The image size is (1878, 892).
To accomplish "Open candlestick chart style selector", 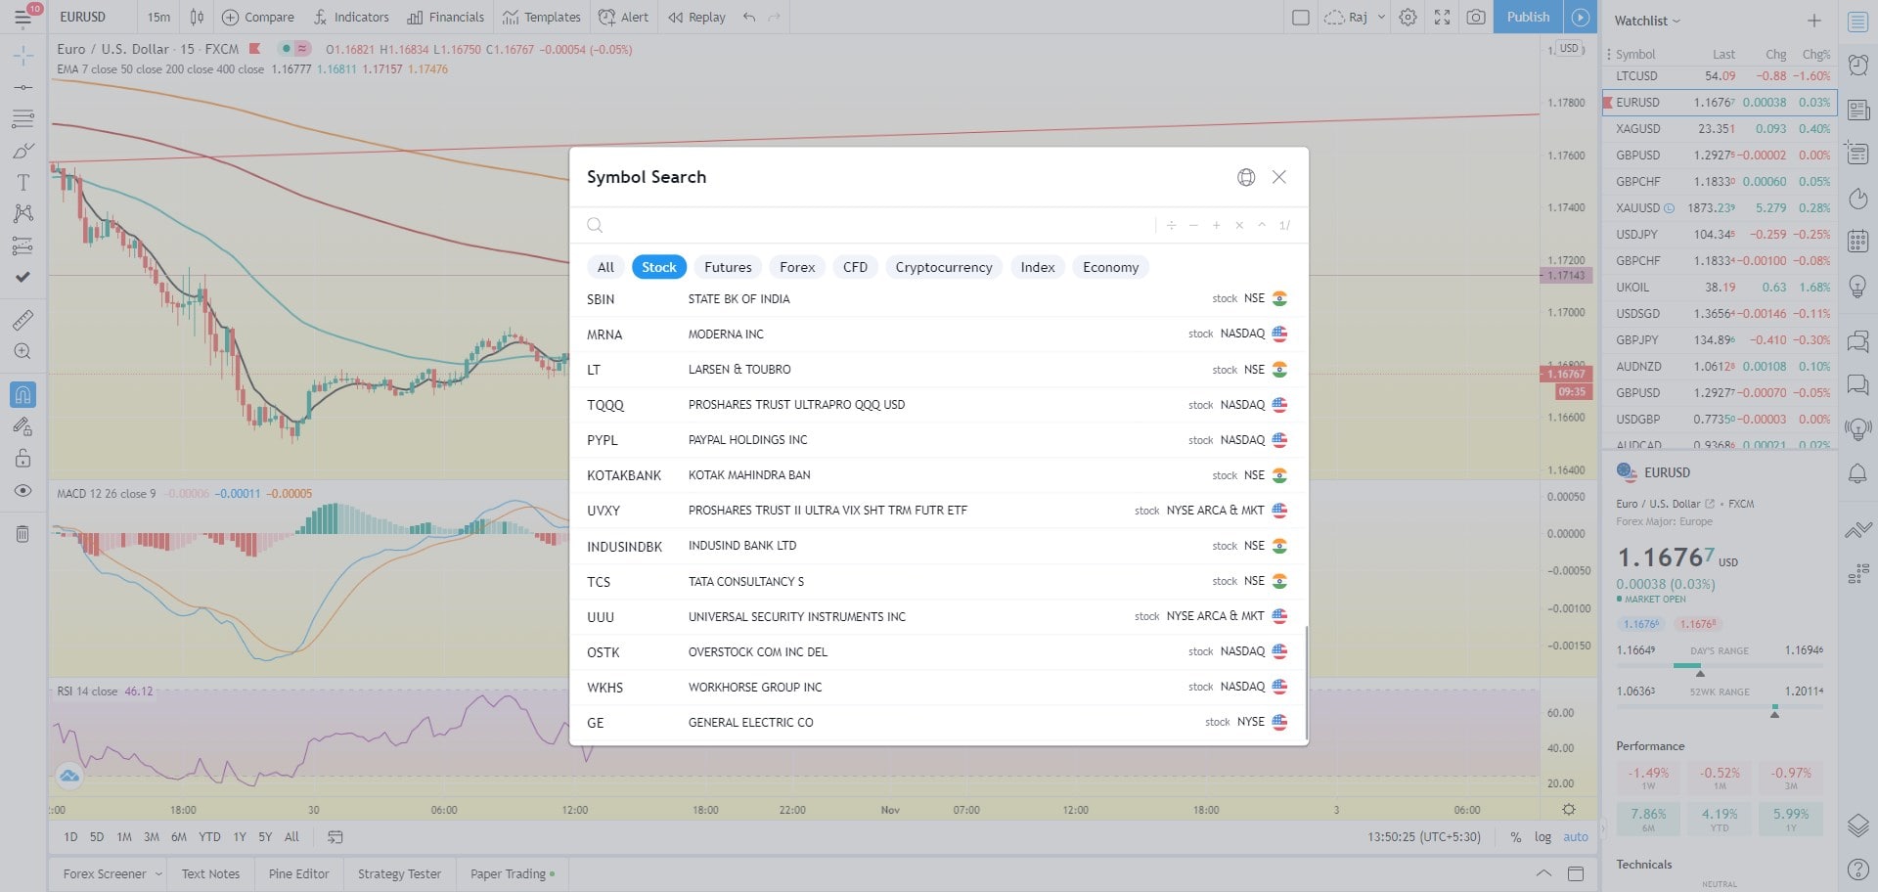I will [x=197, y=17].
